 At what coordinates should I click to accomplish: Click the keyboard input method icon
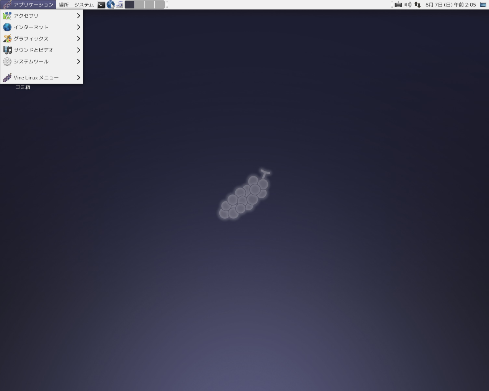click(x=398, y=5)
